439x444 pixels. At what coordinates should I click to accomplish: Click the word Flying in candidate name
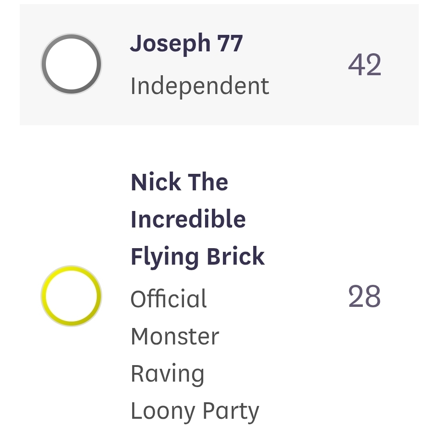pyautogui.click(x=165, y=256)
